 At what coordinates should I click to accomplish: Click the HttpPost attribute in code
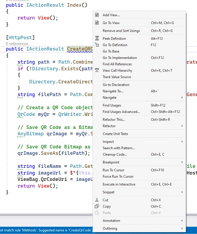(x=20, y=37)
